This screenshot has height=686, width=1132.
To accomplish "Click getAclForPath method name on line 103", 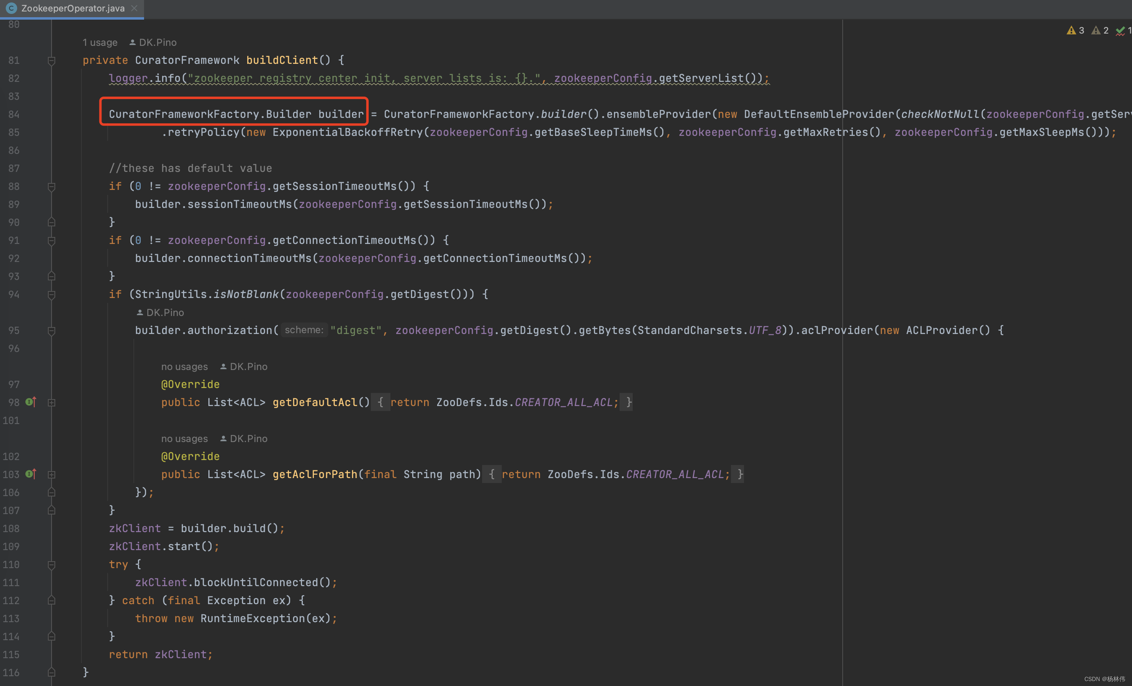I will [x=315, y=474].
